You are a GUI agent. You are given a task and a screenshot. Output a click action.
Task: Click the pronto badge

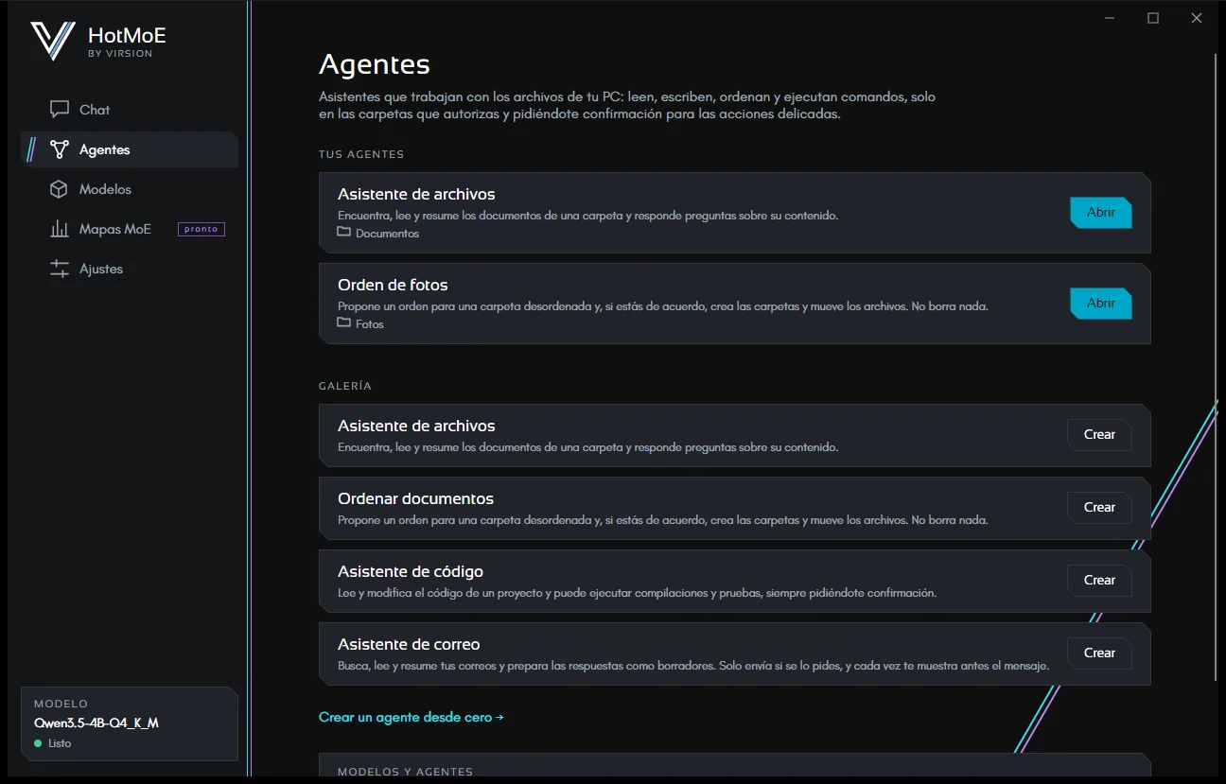(201, 229)
